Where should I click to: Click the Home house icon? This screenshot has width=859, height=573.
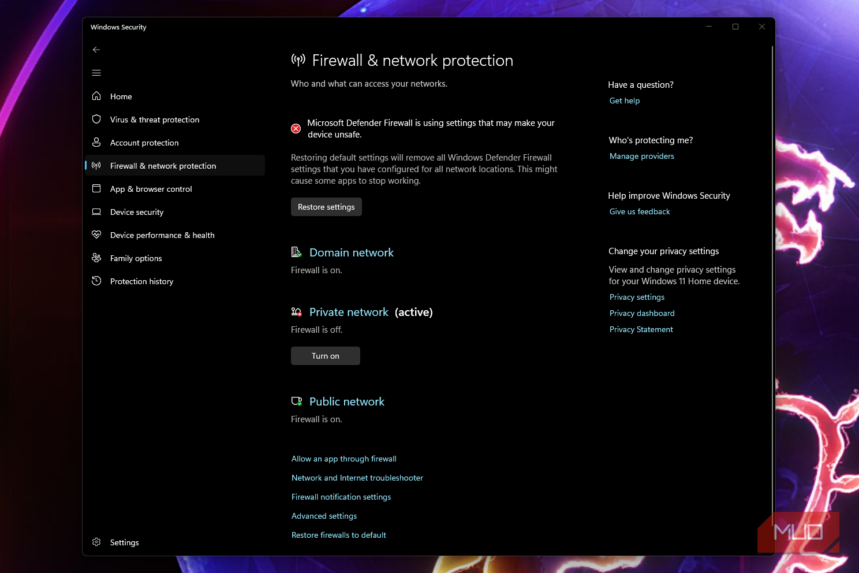(x=96, y=96)
